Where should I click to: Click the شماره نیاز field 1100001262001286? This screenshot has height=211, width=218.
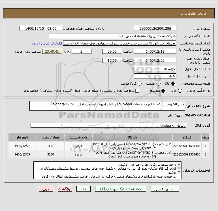click(x=155, y=28)
